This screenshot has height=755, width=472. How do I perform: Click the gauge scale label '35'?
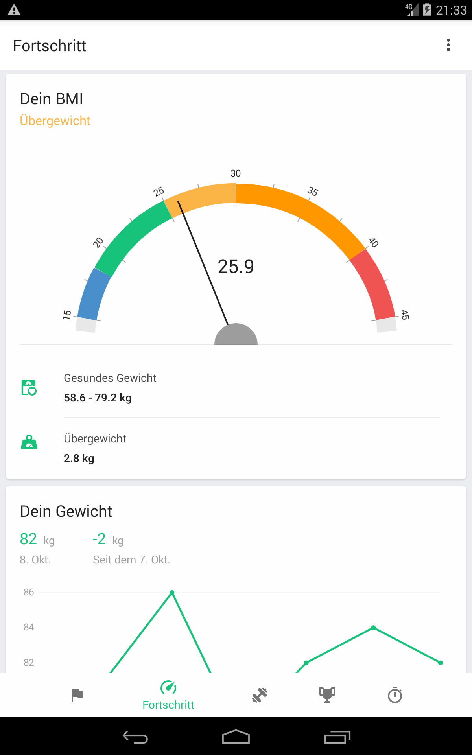pyautogui.click(x=313, y=192)
